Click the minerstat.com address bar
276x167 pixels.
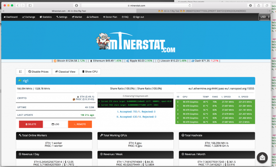coord(136,5)
